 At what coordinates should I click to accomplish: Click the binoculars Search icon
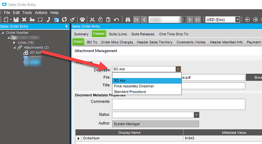[x=128, y=20]
